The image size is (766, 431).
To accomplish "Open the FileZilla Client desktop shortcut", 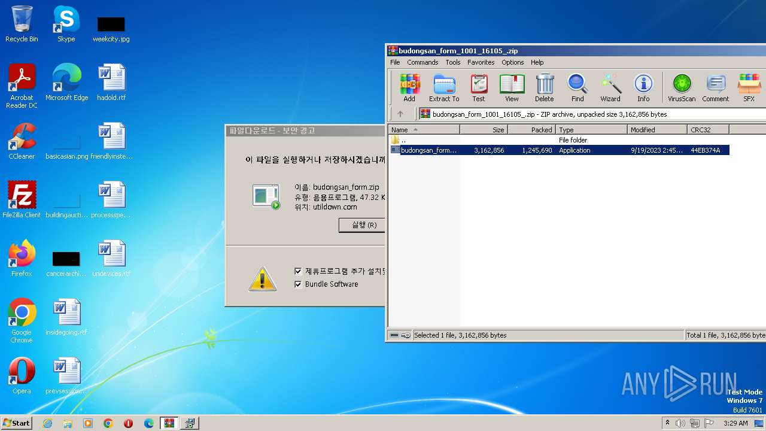I will [22, 199].
